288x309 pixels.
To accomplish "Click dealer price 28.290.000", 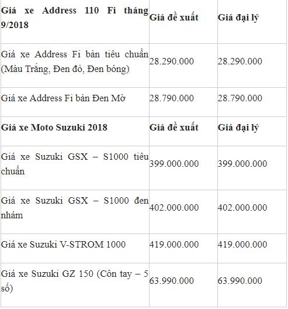I will (240, 61).
